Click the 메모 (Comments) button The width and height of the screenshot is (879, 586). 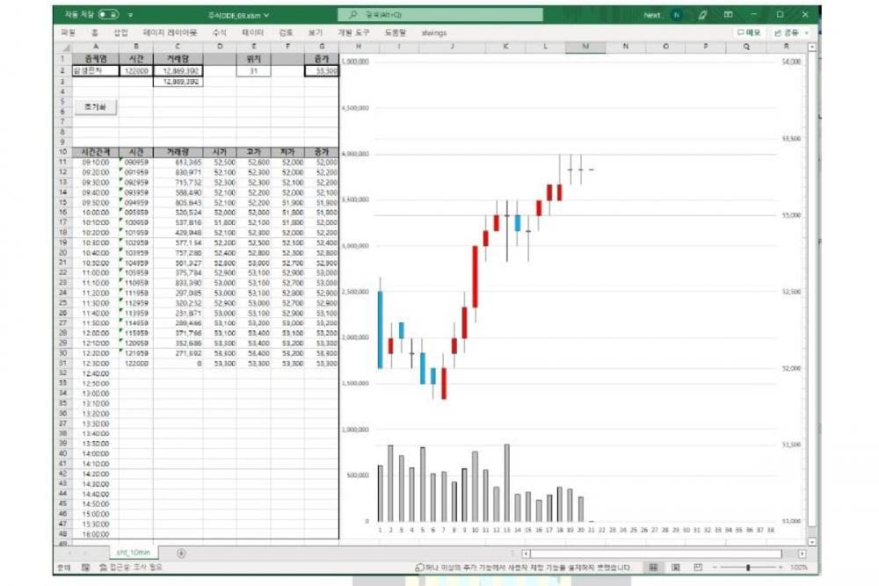[x=749, y=33]
